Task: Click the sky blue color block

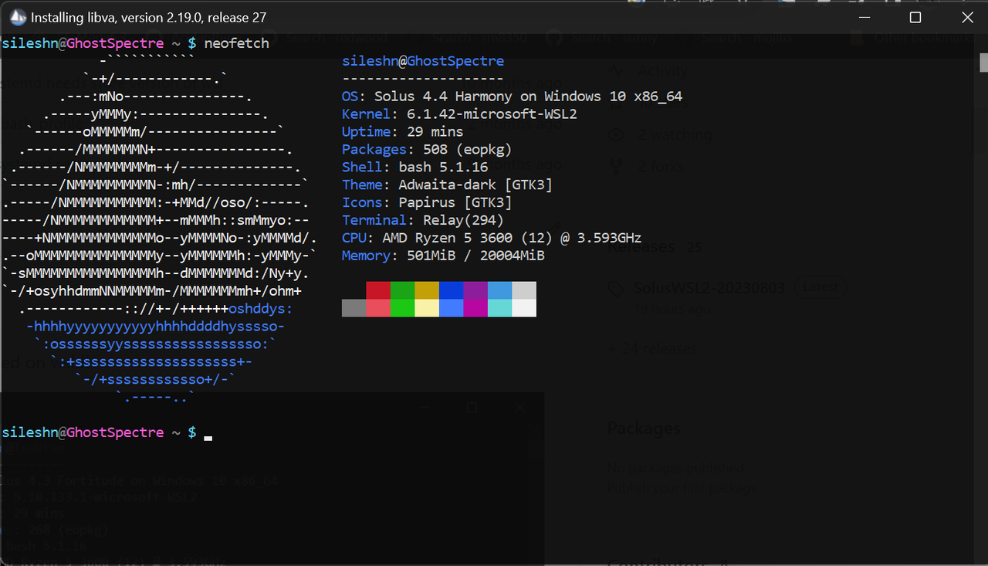Action: point(500,290)
